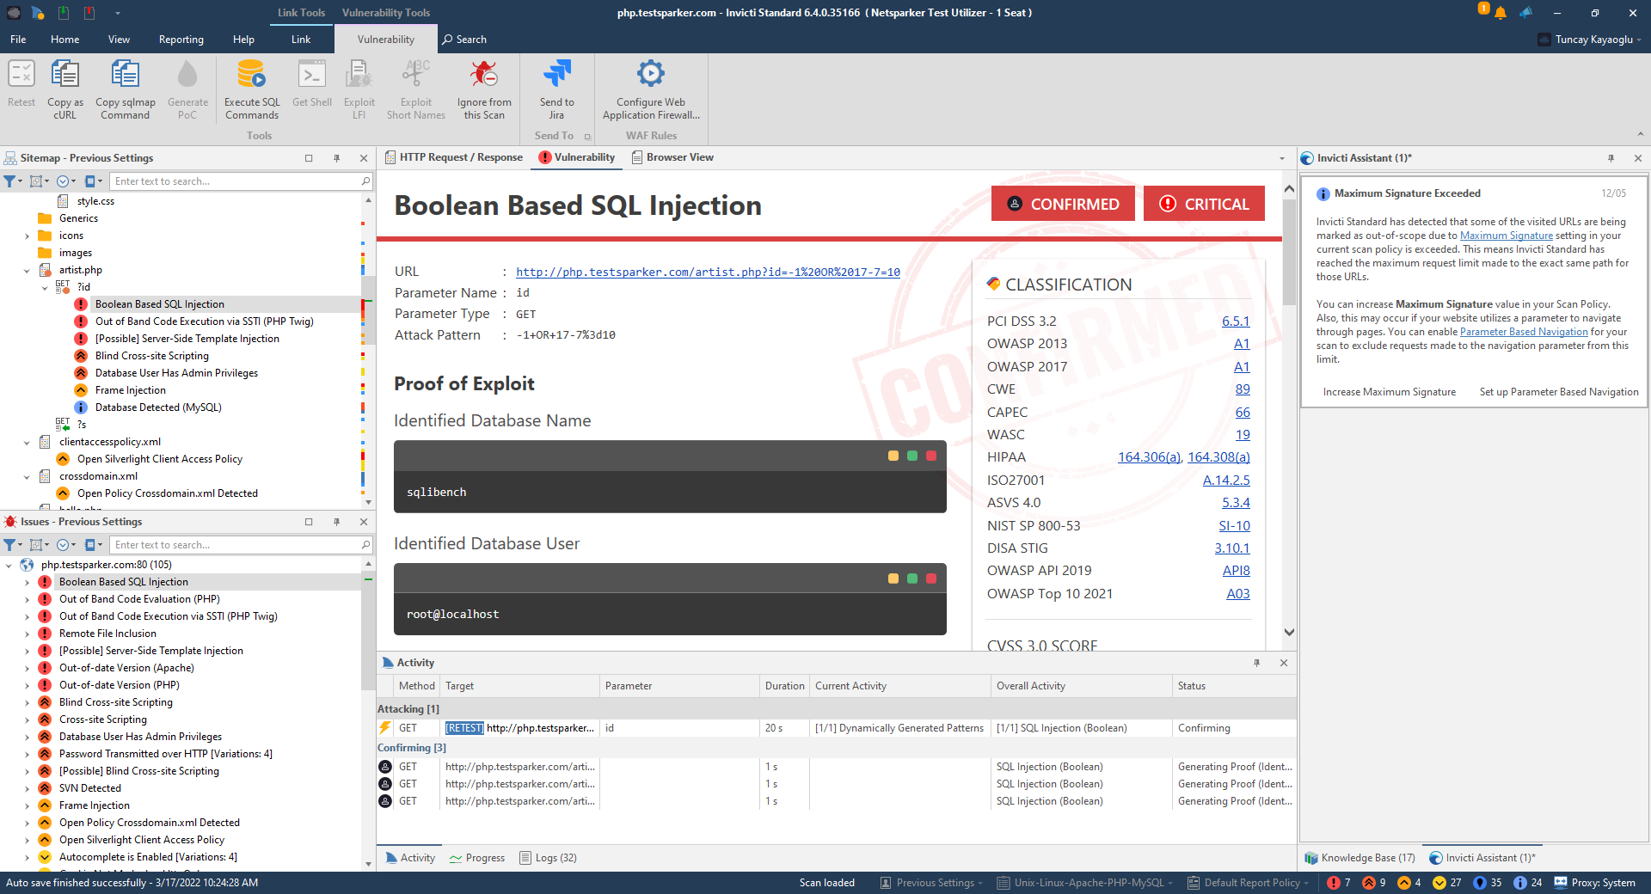
Task: Click in Issues search text field
Action: tap(236, 545)
